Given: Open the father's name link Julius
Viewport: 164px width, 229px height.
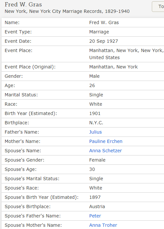Looking at the screenshot, I should (x=95, y=132).
